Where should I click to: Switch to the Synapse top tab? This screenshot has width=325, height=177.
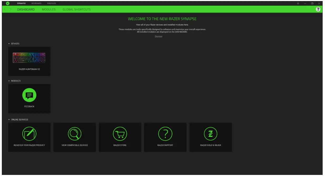[21, 3]
